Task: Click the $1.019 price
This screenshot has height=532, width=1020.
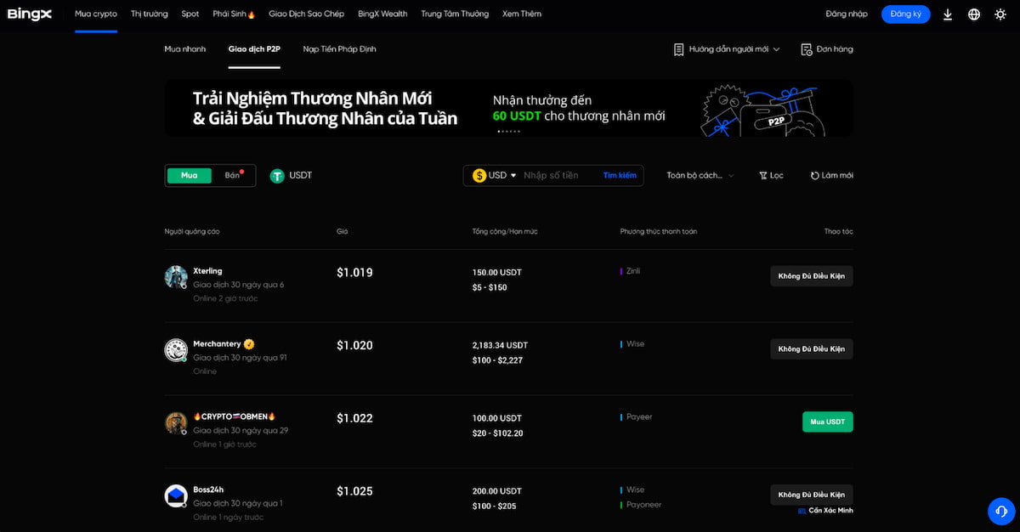Action: tap(354, 273)
